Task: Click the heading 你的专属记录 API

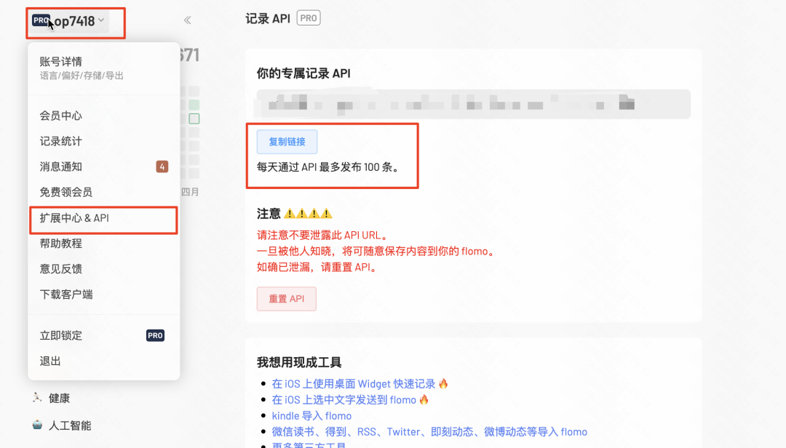Action: (303, 73)
